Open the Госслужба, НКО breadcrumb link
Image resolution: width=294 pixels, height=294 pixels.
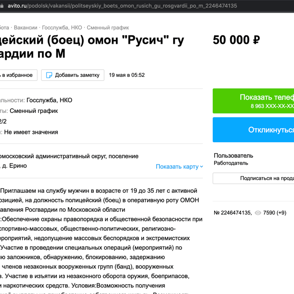pos(62,28)
